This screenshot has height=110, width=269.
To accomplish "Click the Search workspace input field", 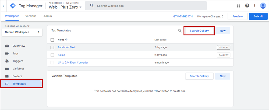I will pyautogui.click(x=146, y=6).
